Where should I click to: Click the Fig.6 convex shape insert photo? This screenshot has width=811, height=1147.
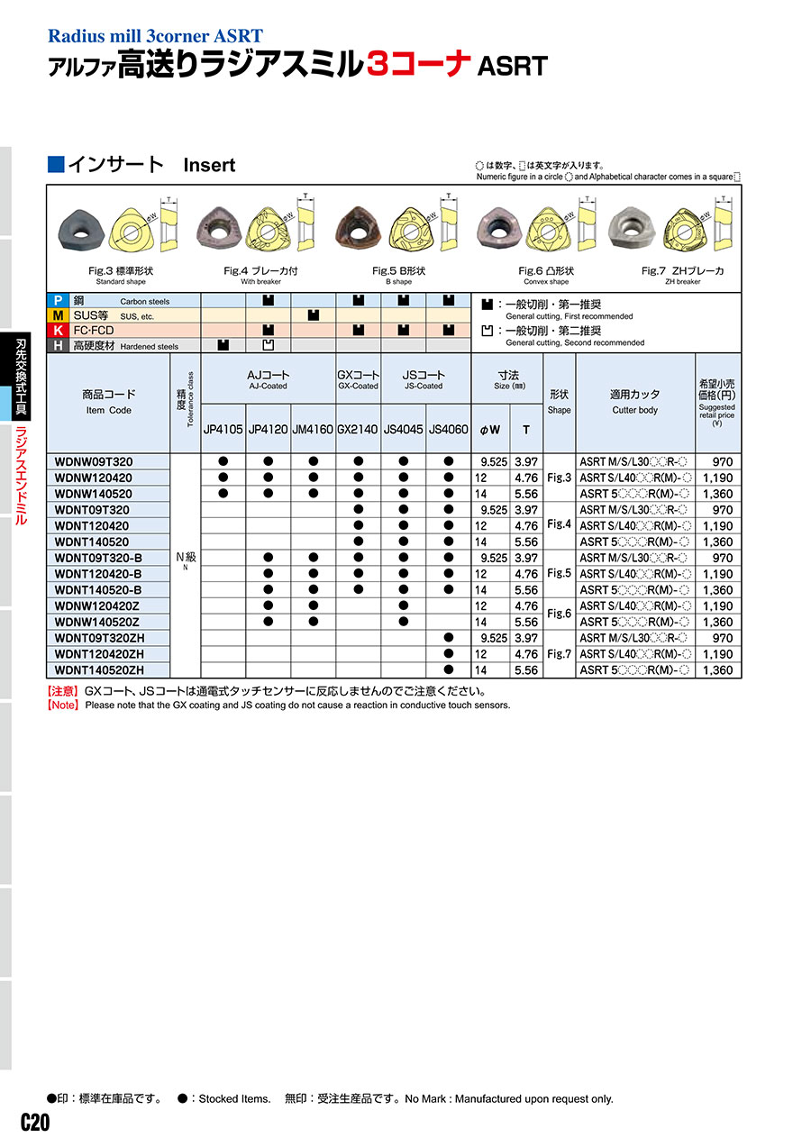pos(500,226)
